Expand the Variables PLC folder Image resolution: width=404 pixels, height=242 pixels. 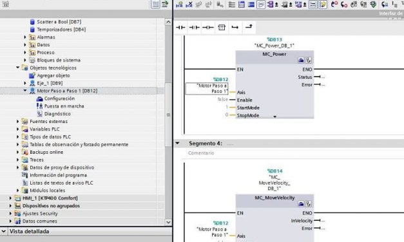point(18,129)
